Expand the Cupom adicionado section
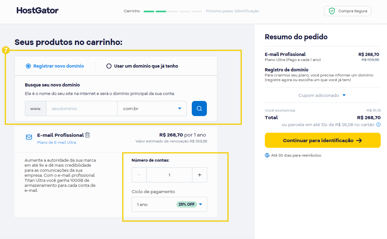Image resolution: width=387 pixels, height=239 pixels. [322, 95]
